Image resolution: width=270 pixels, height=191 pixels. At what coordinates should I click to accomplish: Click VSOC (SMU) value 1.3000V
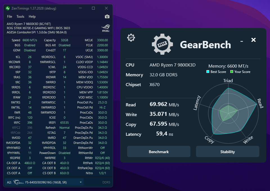pyautogui.click(x=102, y=57)
